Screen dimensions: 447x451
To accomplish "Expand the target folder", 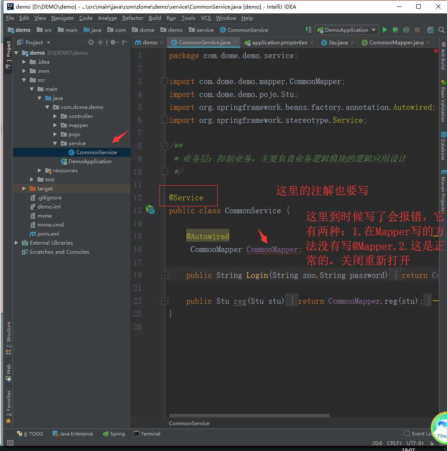I will (x=24, y=188).
